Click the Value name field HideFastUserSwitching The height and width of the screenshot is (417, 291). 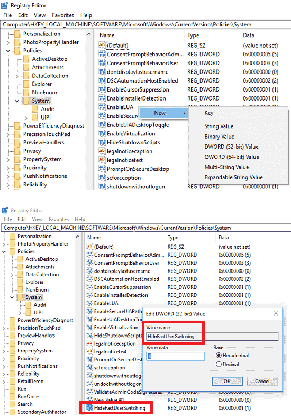tap(212, 337)
